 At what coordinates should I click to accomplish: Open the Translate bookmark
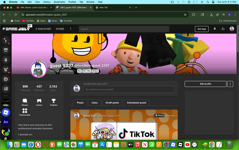tap(66, 21)
